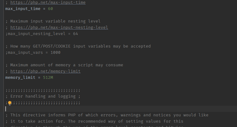Click the semicolon row above Error handling header
Image resolution: width=237 pixels, height=127 pixels.
[43, 90]
